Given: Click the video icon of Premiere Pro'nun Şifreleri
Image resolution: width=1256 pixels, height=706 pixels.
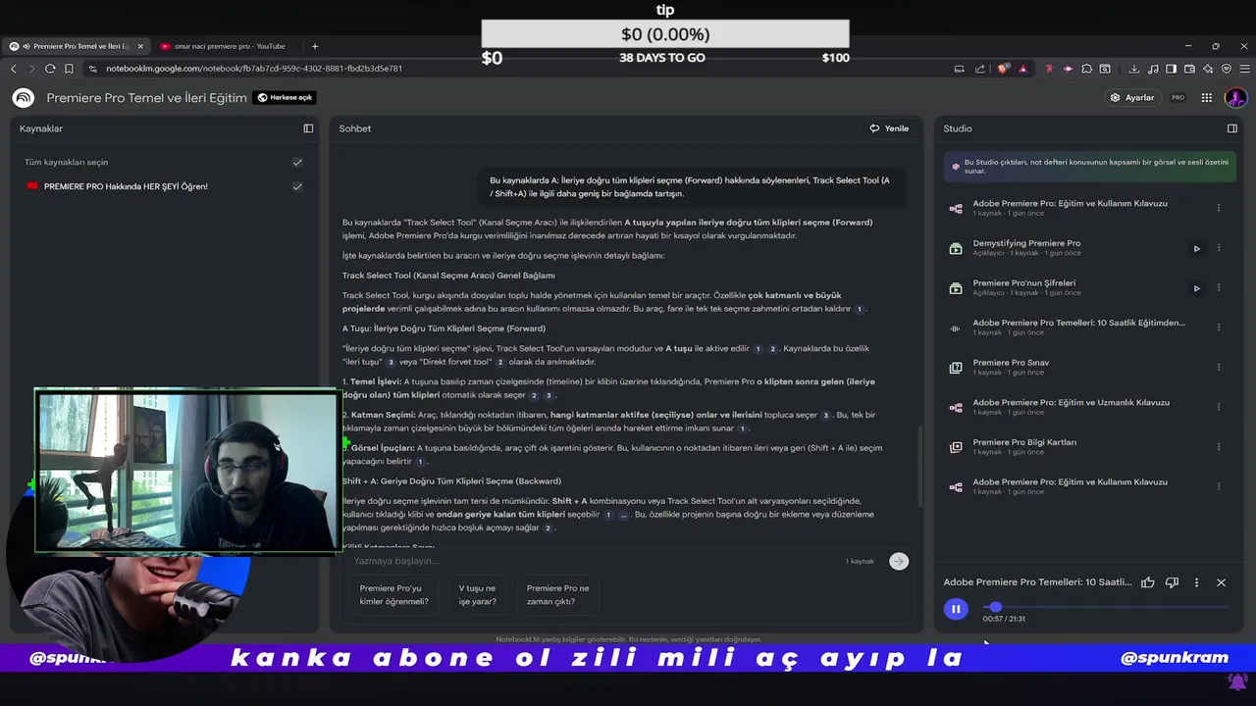Looking at the screenshot, I should pos(956,288).
